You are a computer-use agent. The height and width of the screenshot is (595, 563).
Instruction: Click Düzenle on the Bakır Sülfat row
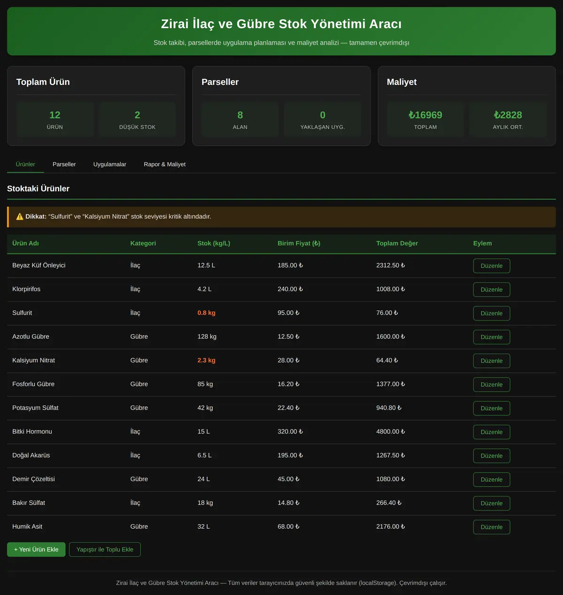pos(491,503)
